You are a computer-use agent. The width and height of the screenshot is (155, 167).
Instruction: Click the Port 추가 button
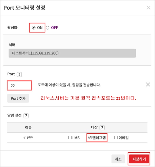18,98
